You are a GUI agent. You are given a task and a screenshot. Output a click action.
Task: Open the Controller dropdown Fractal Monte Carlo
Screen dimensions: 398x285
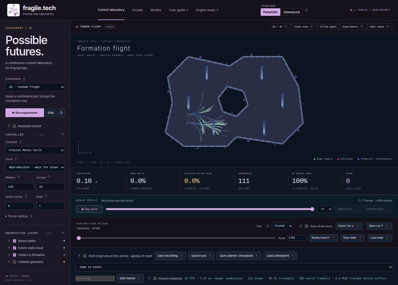[x=35, y=150]
